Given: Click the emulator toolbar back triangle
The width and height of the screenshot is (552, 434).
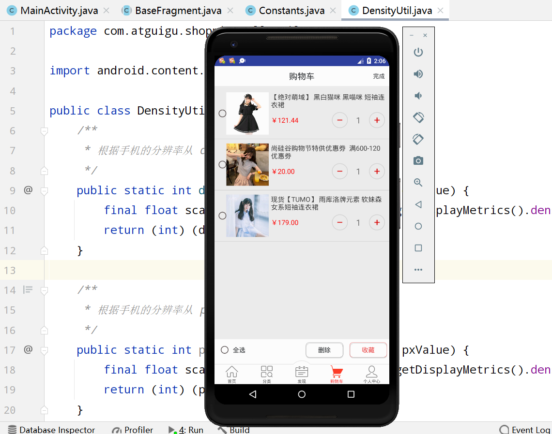Looking at the screenshot, I should tap(418, 204).
